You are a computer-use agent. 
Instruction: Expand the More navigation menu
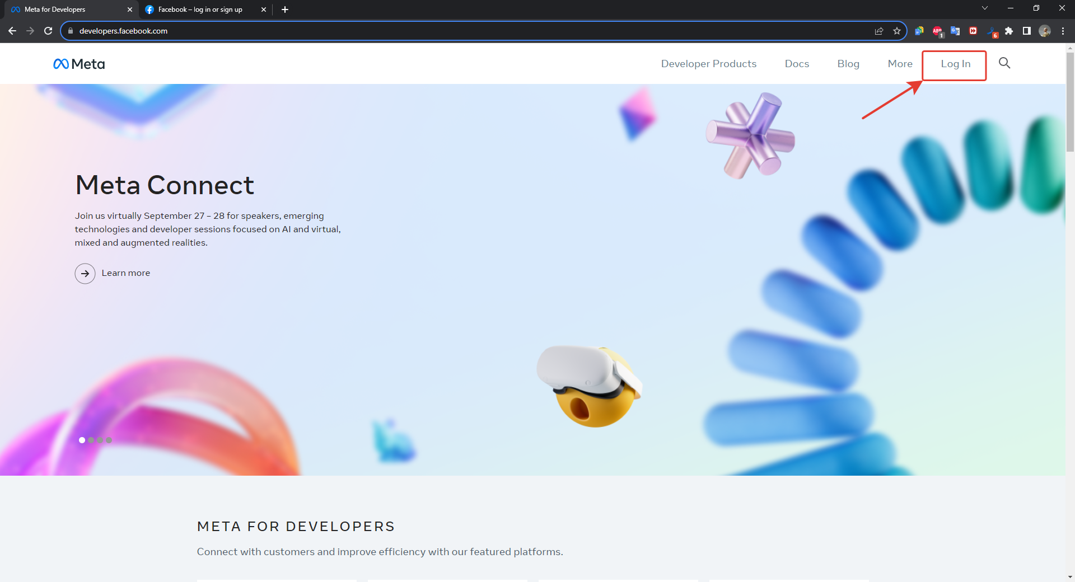click(900, 64)
